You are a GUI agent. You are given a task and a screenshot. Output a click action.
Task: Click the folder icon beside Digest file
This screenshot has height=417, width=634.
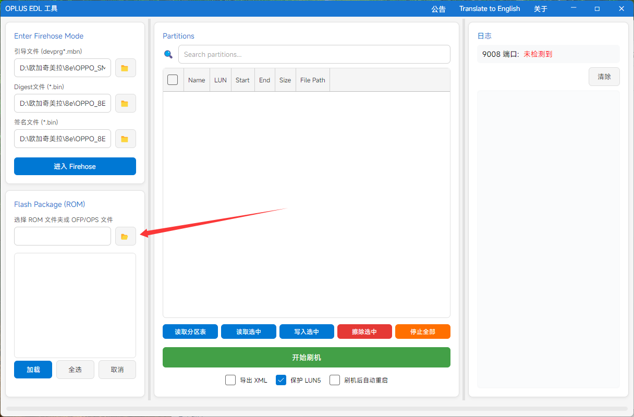click(x=125, y=103)
